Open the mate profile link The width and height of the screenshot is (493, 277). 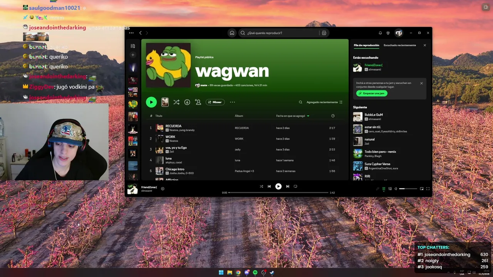[x=204, y=85]
